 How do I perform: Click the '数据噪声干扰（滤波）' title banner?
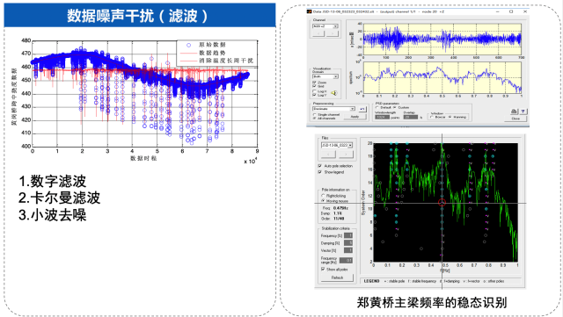(140, 16)
